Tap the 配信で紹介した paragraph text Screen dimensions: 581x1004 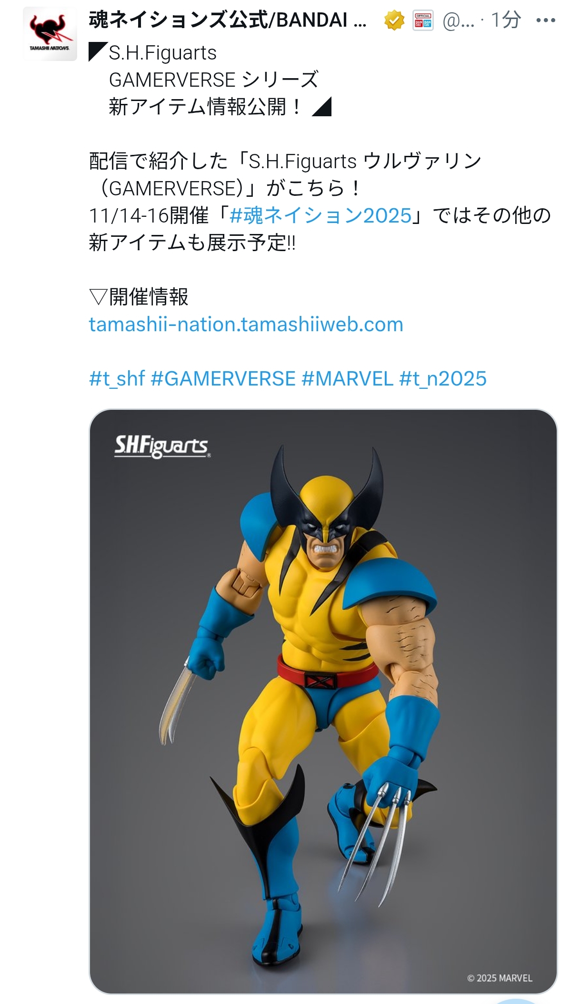[320, 202]
